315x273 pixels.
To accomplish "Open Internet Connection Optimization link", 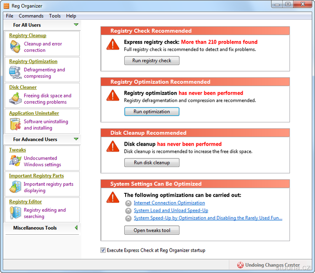I will point(169,203).
